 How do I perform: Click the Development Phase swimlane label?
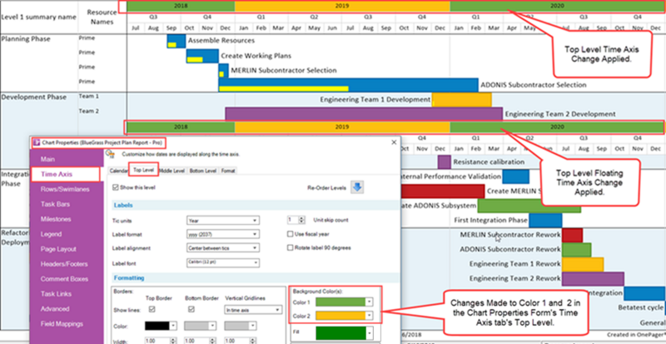click(33, 97)
